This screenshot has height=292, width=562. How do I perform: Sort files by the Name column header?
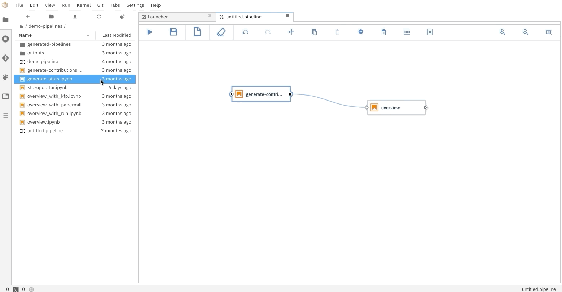pos(55,35)
